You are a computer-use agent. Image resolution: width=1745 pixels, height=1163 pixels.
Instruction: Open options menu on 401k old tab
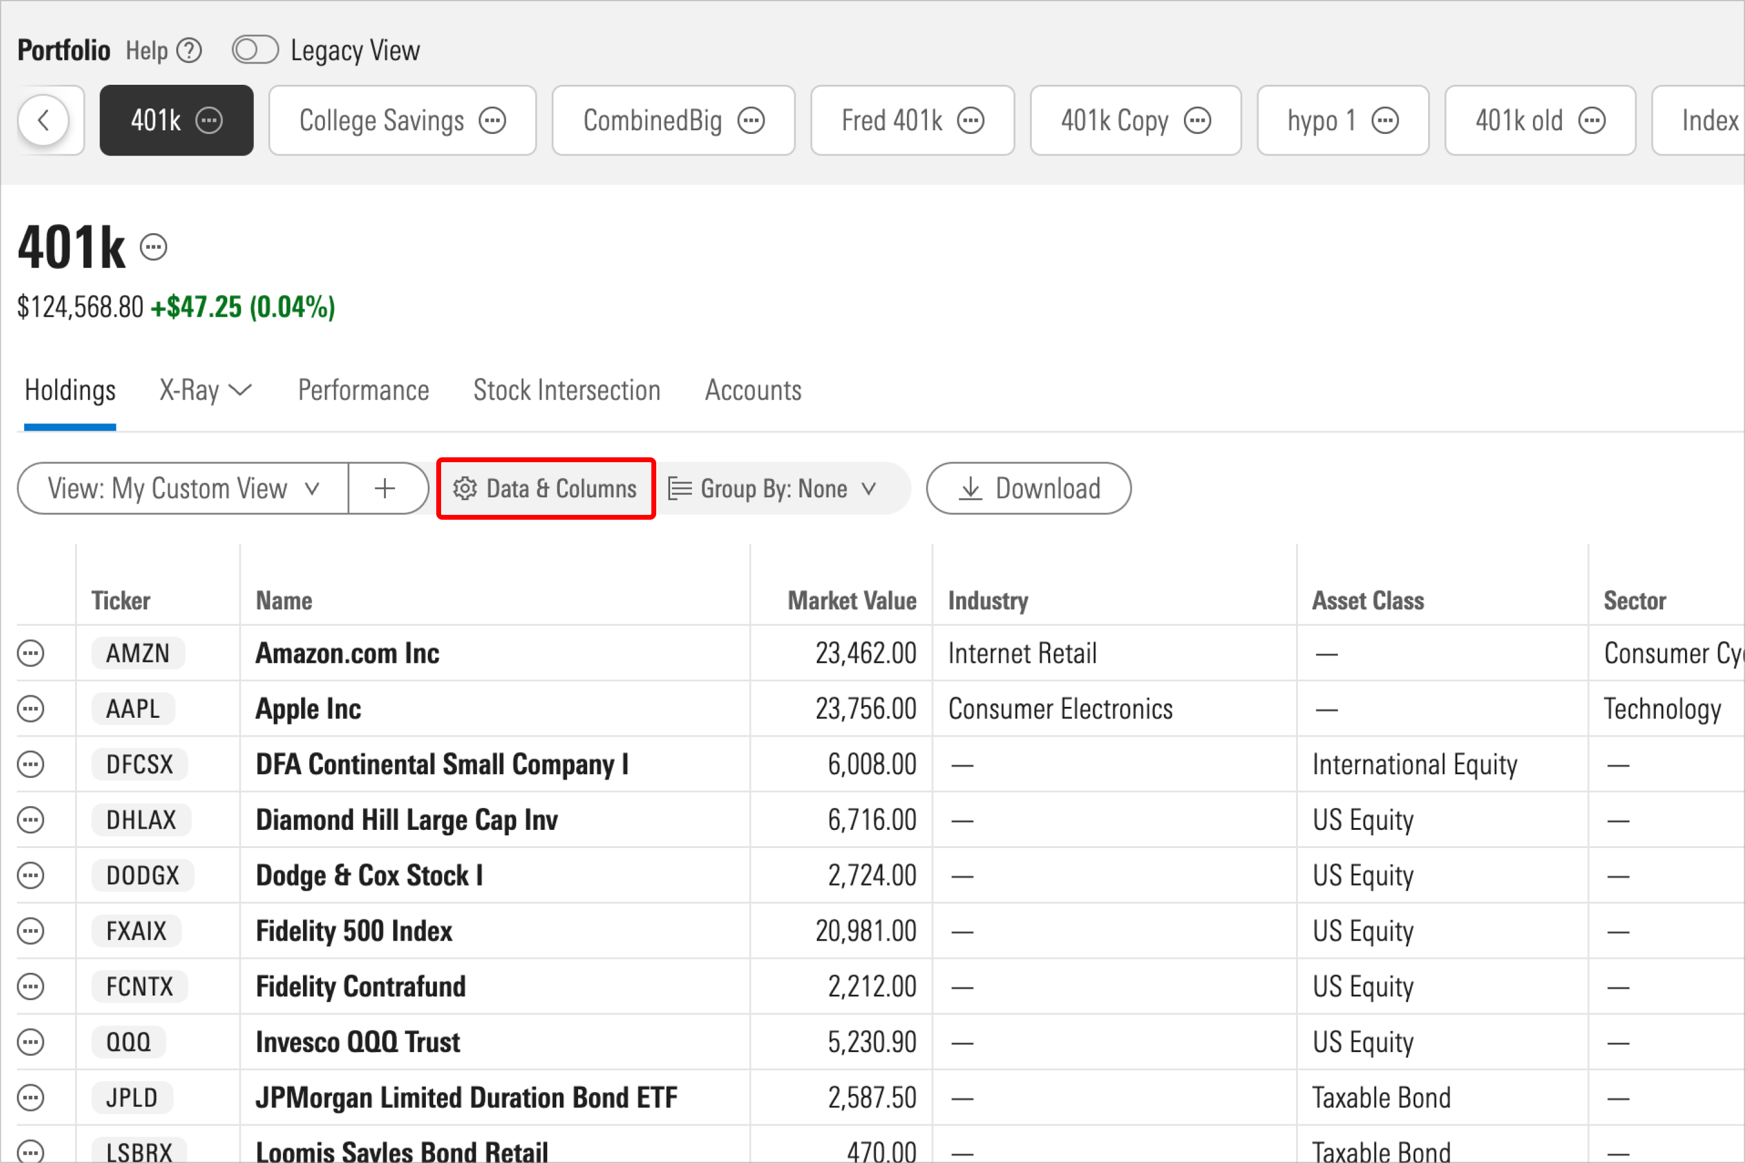(x=1592, y=120)
